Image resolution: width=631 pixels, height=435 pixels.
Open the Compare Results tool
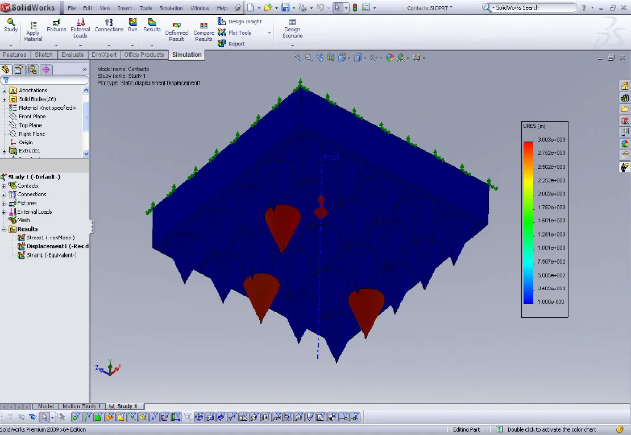coord(204,30)
